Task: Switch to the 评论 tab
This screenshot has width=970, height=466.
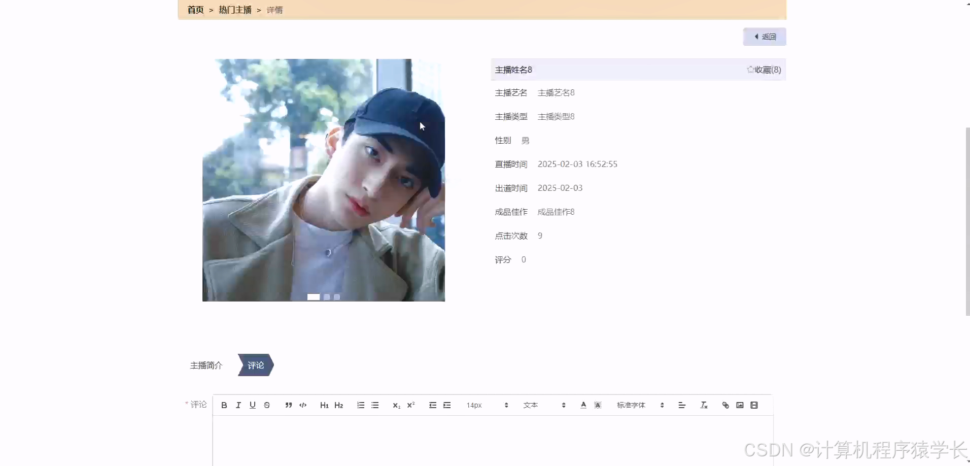Action: (x=256, y=365)
